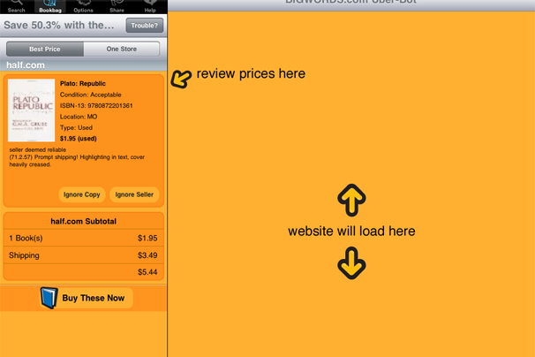The width and height of the screenshot is (535, 357).
Task: Select the Shipping $3.49 row
Action: (83, 255)
